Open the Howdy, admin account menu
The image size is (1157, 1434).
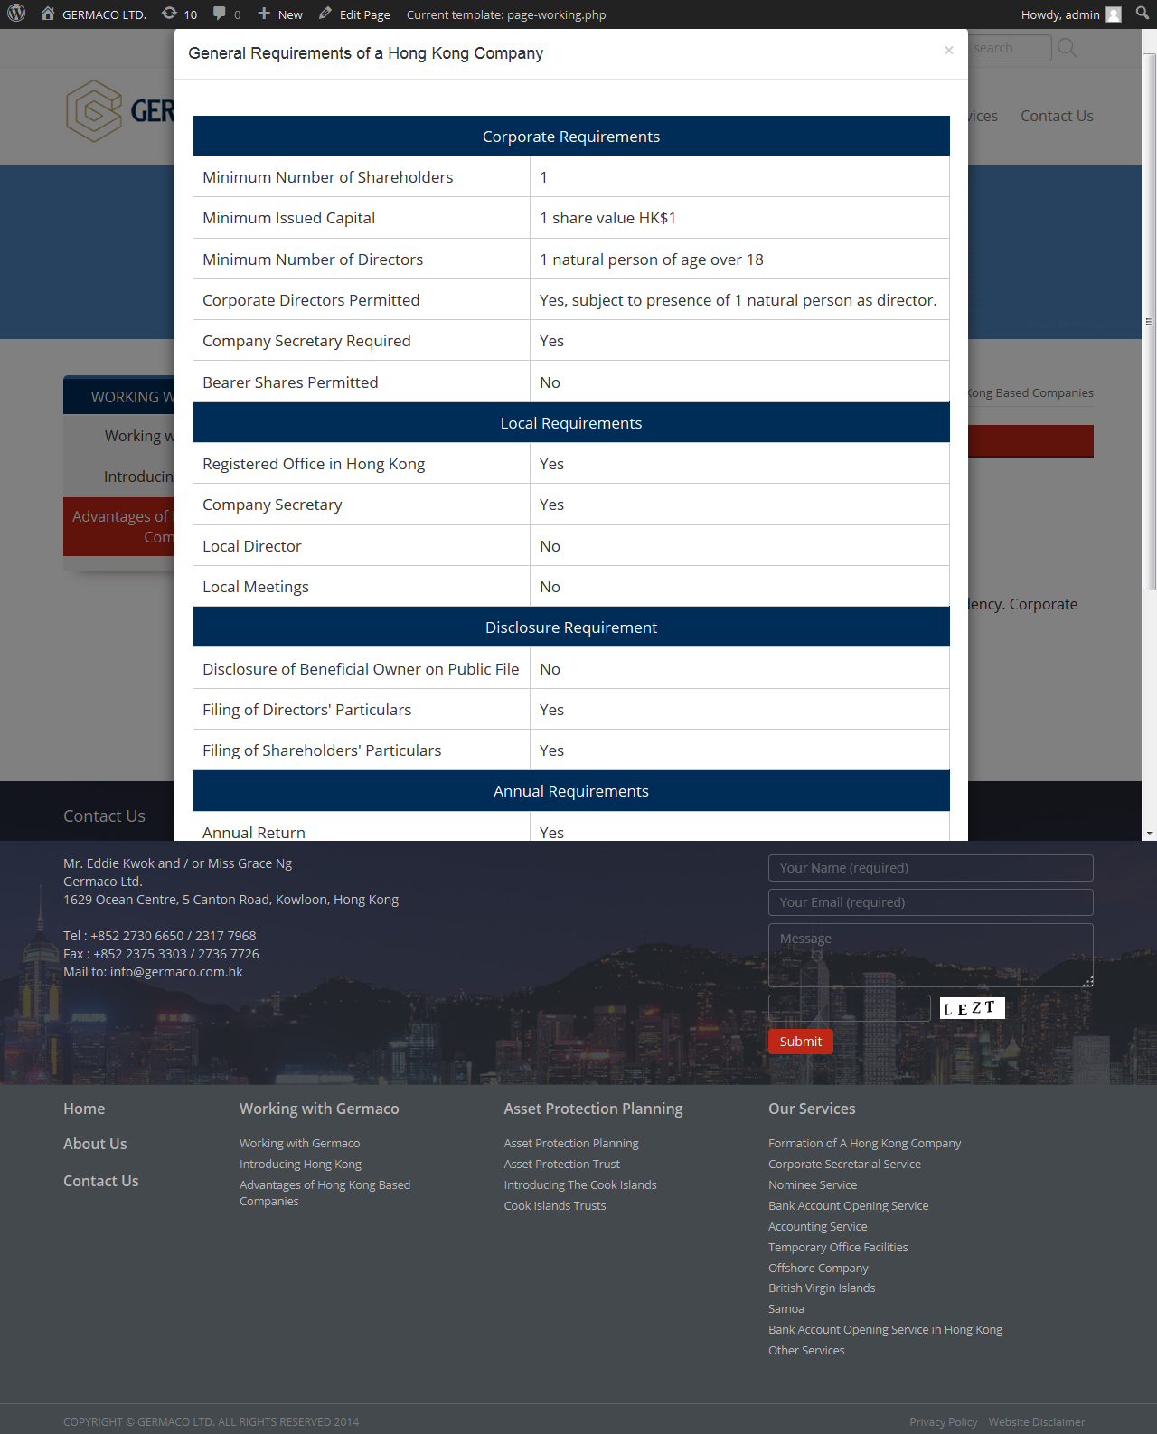click(1059, 14)
